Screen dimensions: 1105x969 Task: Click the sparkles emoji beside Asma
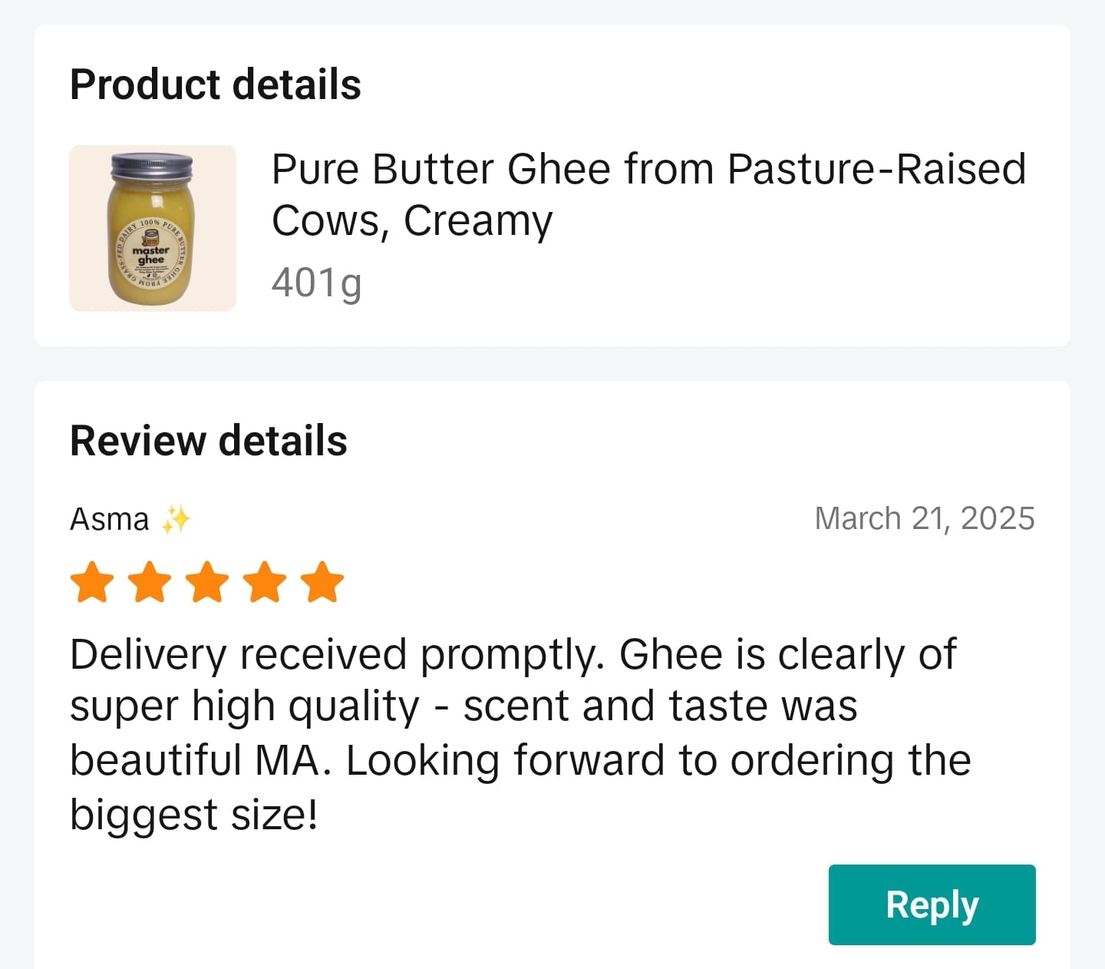176,520
